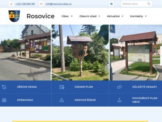The image size is (162, 122).
Task: Click the Zpravodaj newspaper icon
Action: [x=4, y=100]
